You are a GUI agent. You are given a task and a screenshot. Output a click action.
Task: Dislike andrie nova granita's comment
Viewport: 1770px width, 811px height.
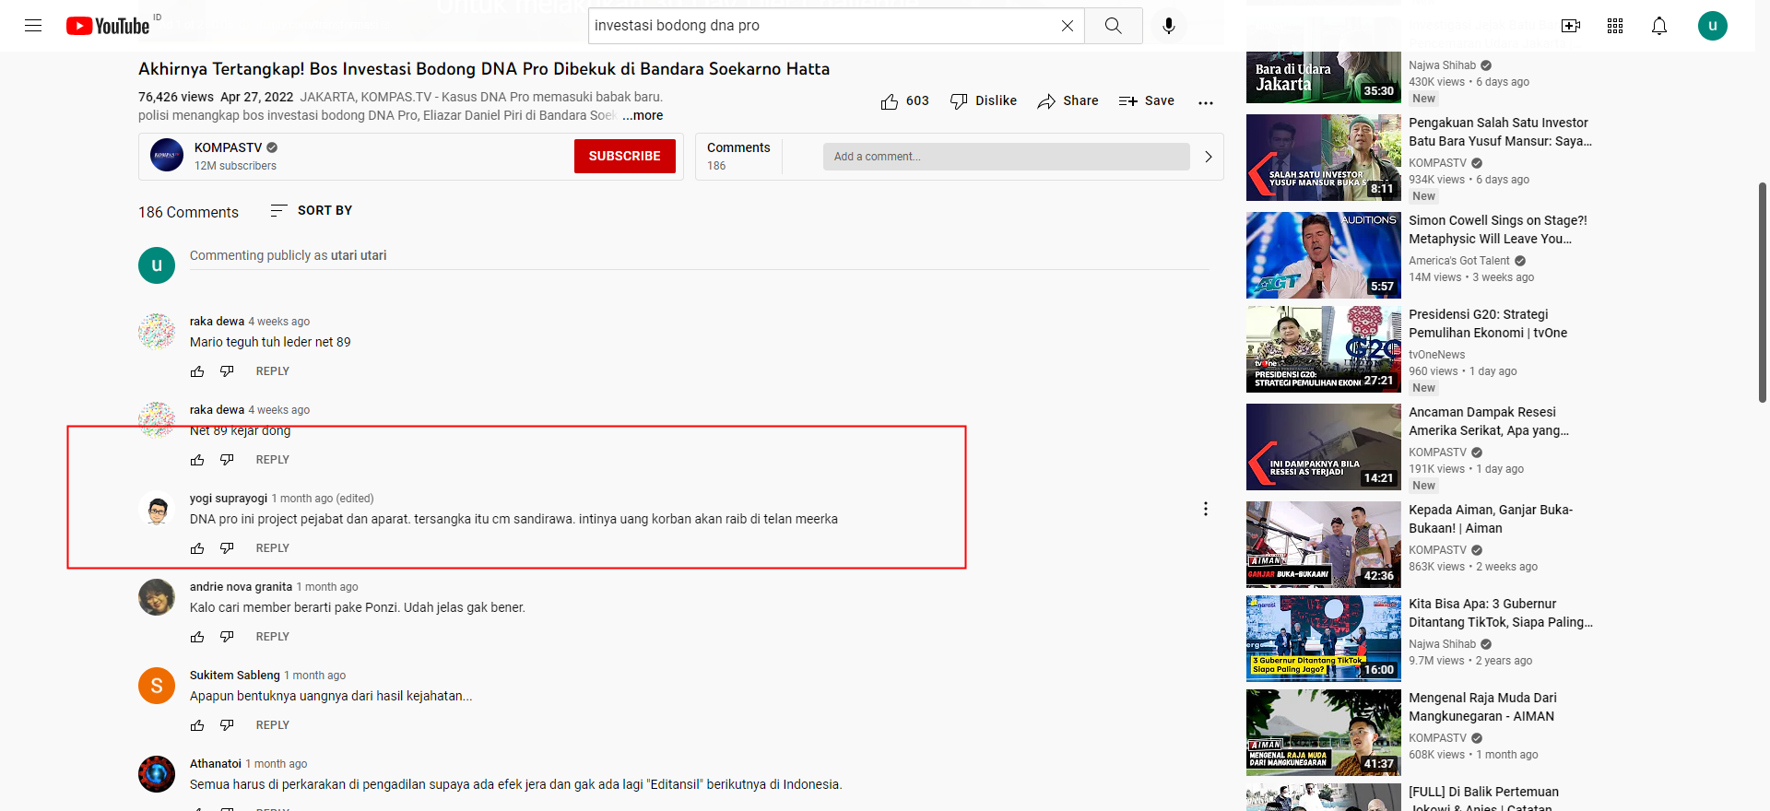(227, 637)
